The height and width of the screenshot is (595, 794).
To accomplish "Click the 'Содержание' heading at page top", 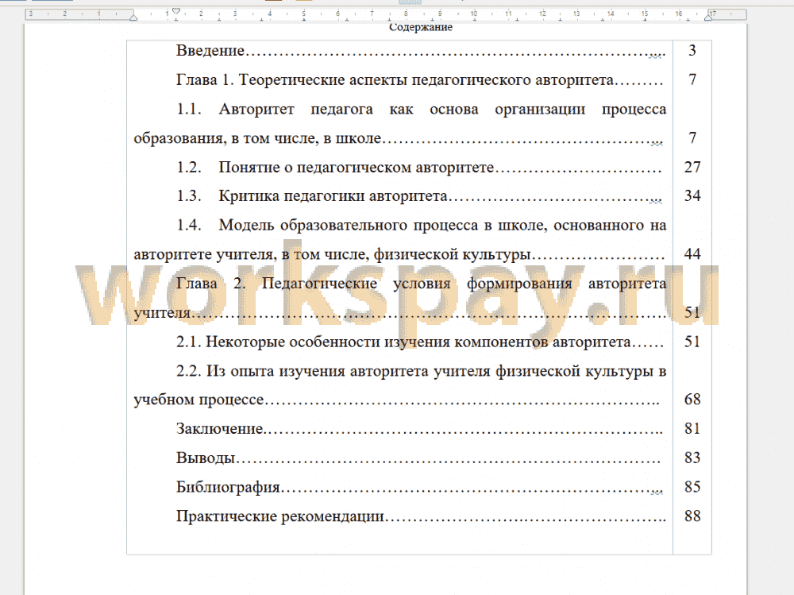I will (x=420, y=27).
